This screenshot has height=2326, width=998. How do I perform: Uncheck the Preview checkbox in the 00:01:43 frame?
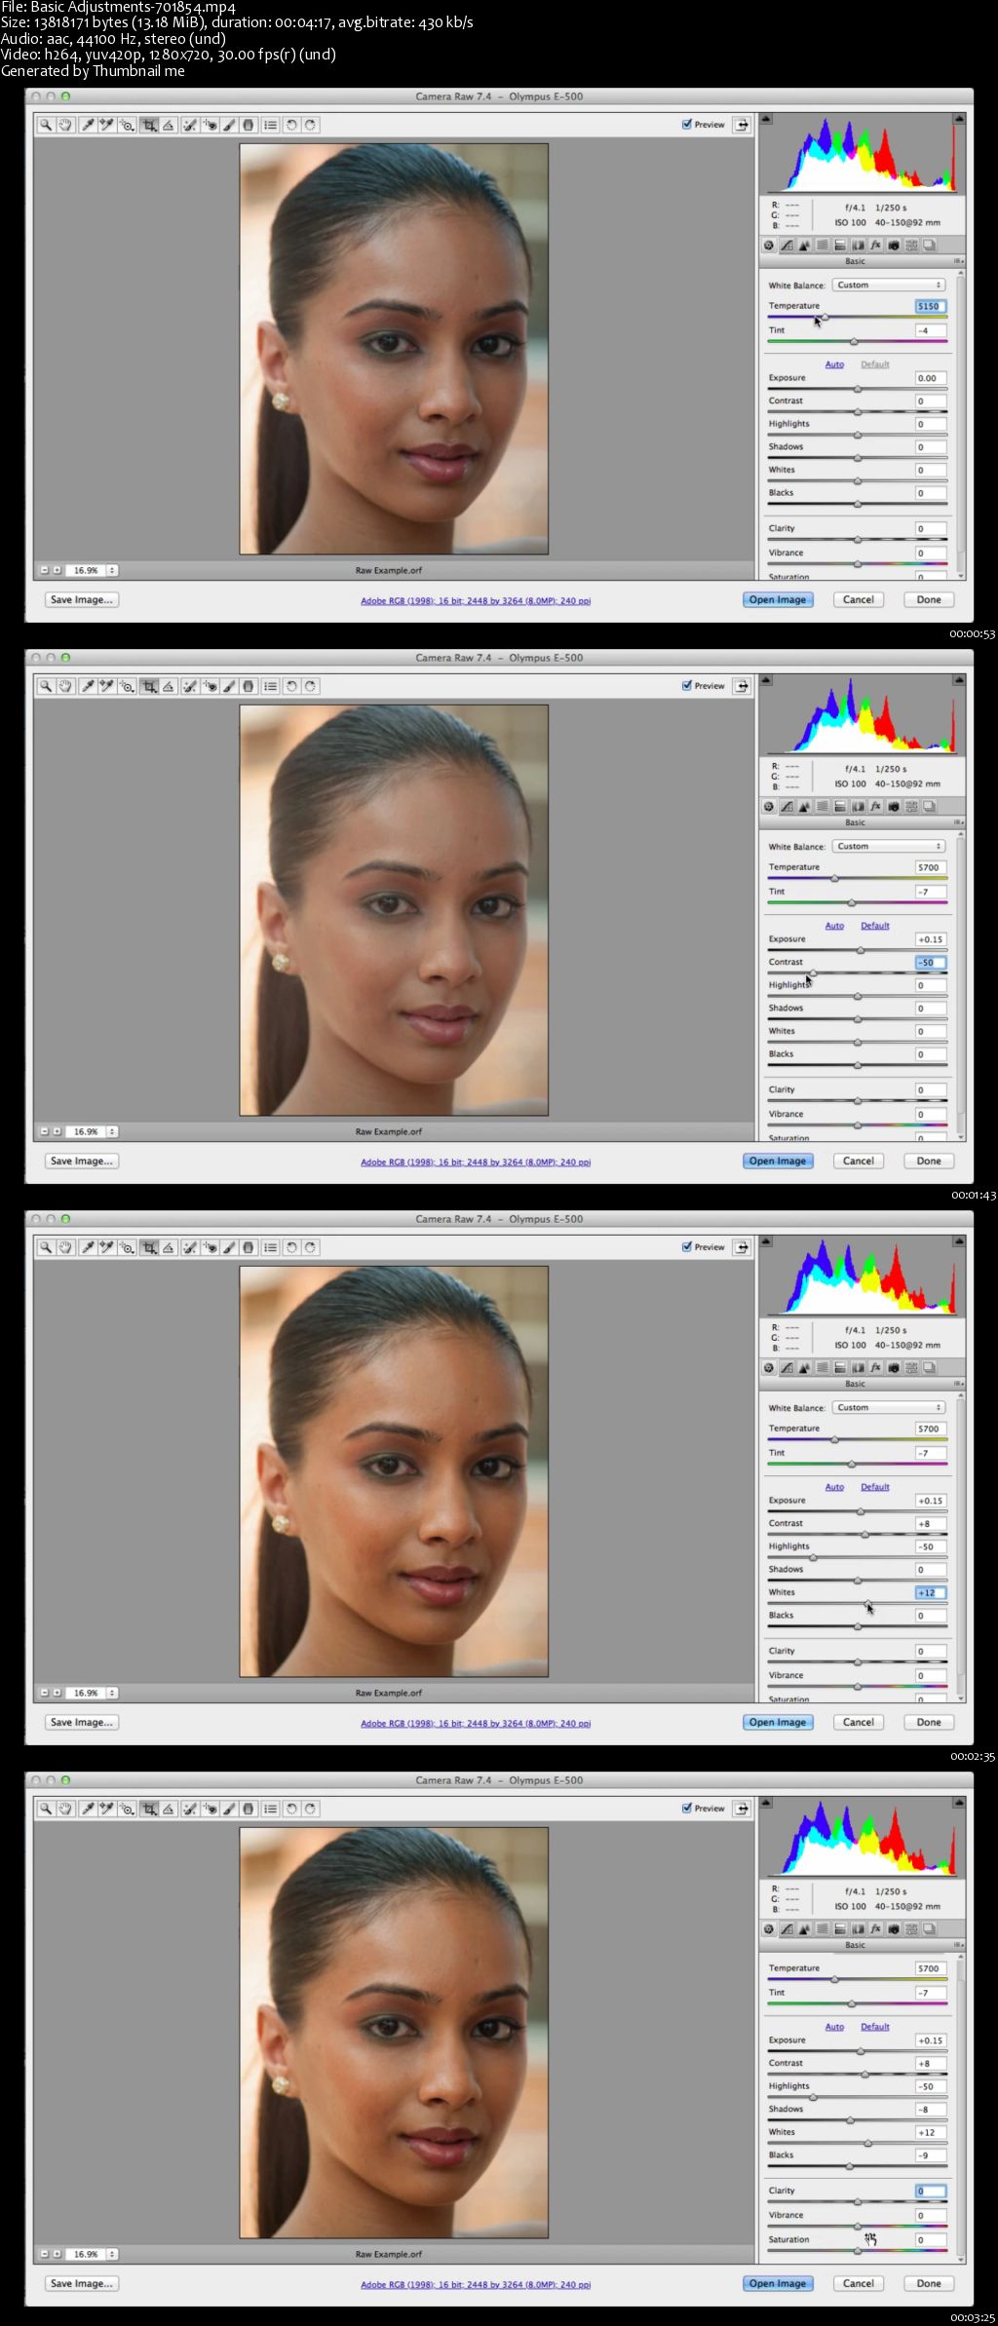(687, 686)
